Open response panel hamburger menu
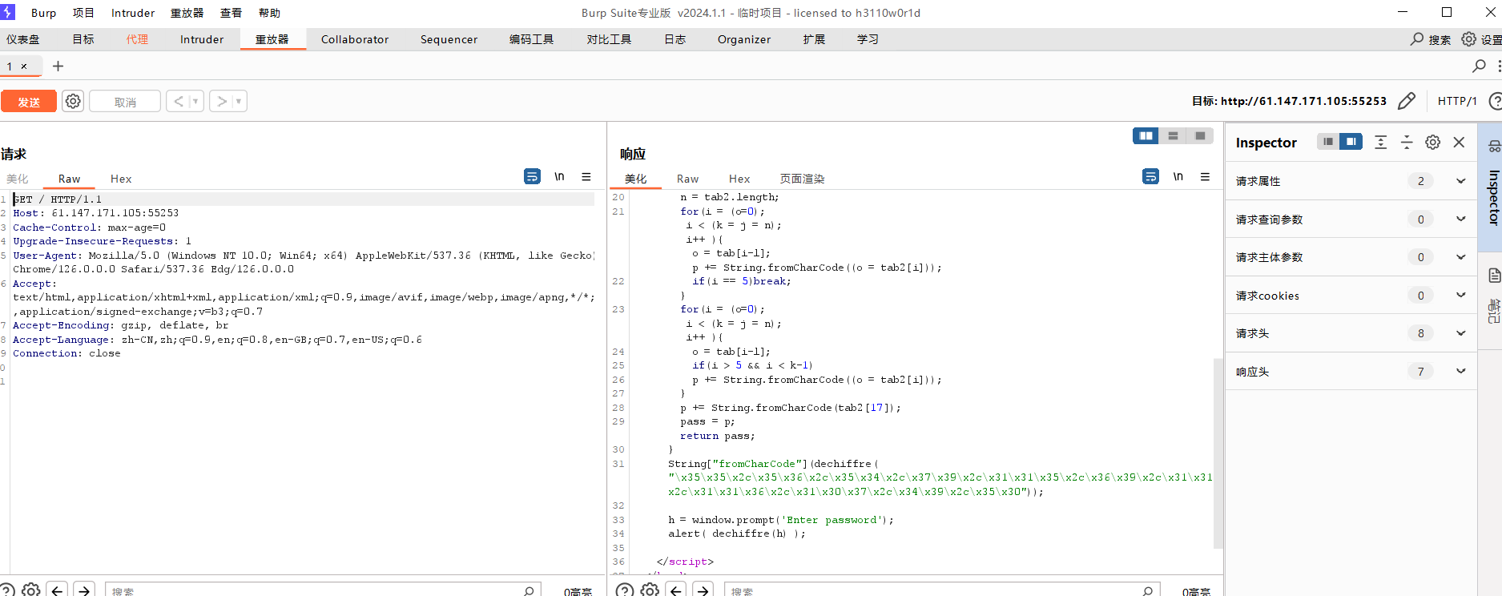This screenshot has width=1502, height=596. (x=1205, y=176)
